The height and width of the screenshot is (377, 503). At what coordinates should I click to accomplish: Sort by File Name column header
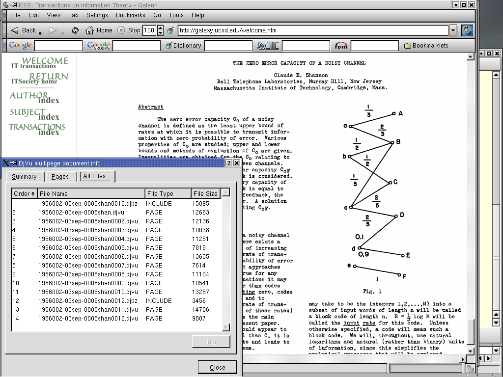(91, 193)
